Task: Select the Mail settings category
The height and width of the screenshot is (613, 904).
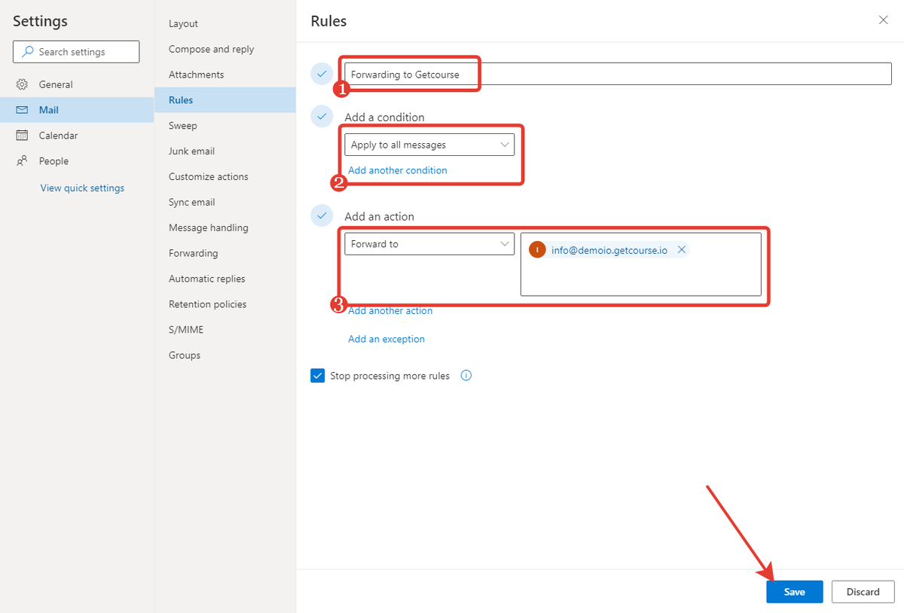Action: pos(77,110)
